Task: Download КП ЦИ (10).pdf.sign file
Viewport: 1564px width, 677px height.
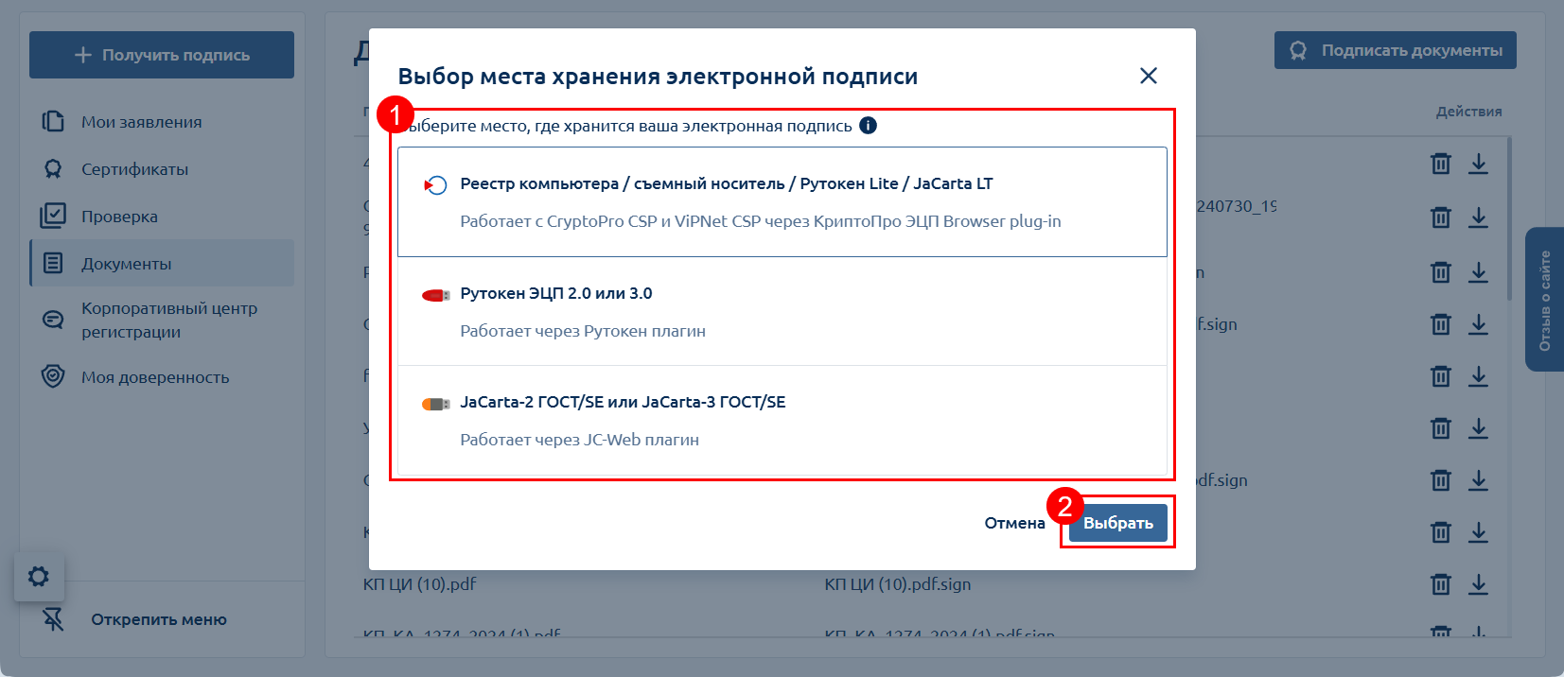Action: click(x=1478, y=584)
